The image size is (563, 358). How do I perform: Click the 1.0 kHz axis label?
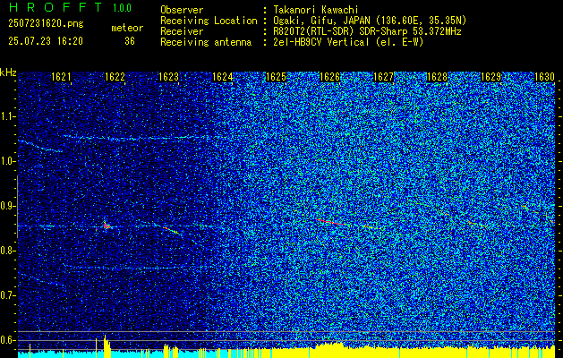coord(7,162)
